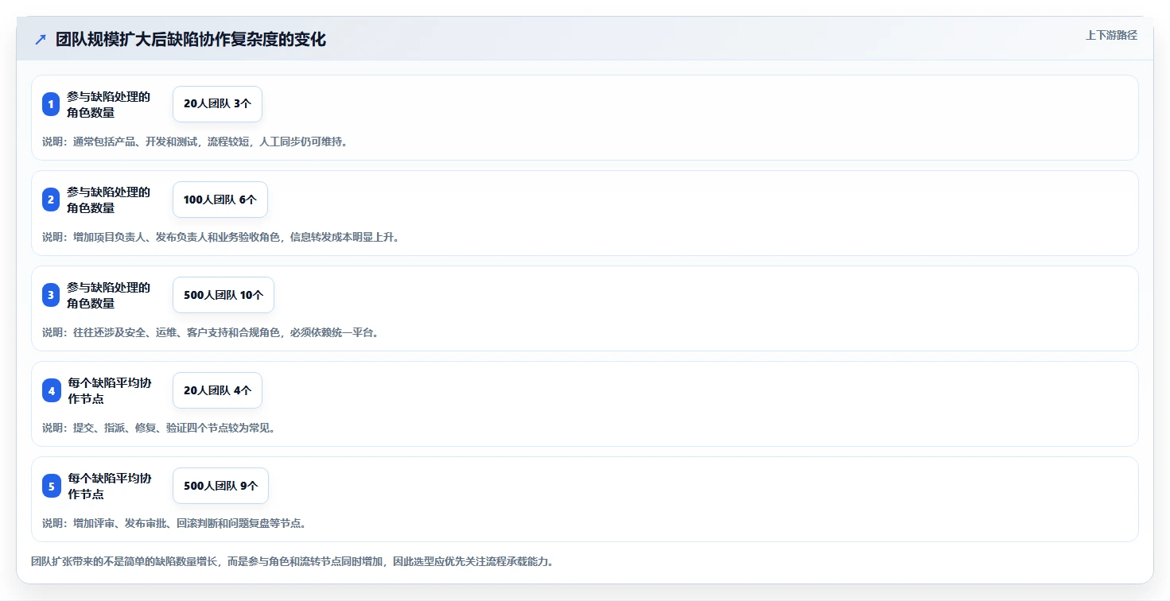The width and height of the screenshot is (1170, 601).
Task: Click the number 5 badge
Action: click(51, 486)
